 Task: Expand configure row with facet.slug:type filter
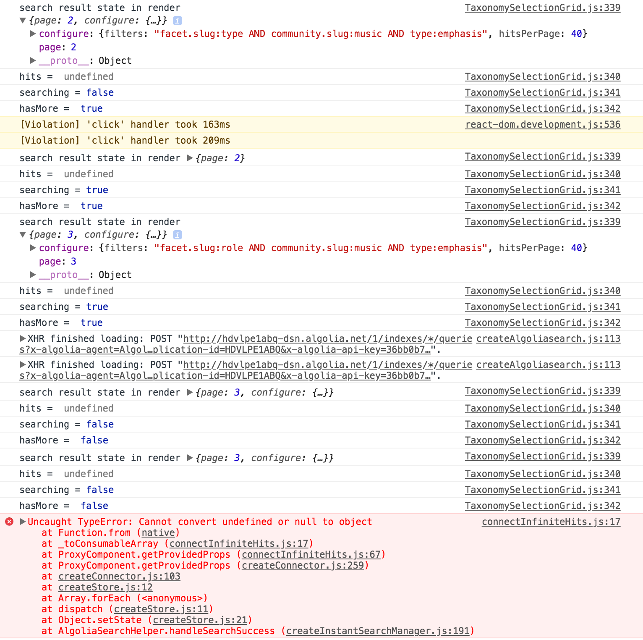pos(33,34)
